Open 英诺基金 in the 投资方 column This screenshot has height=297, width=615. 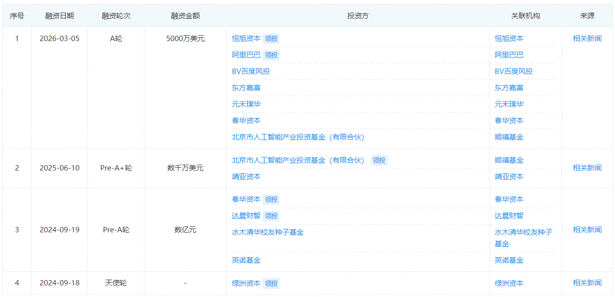pyautogui.click(x=246, y=260)
